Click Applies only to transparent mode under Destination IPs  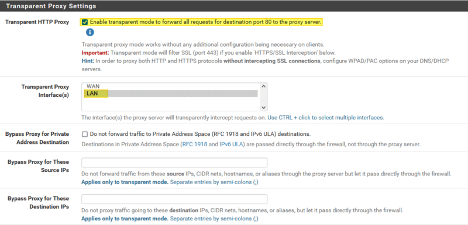[125, 219]
